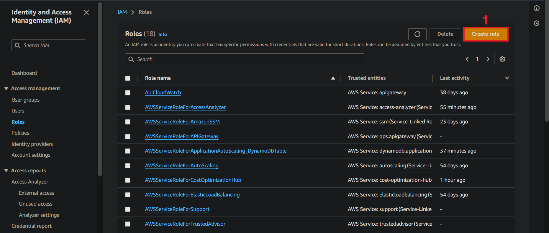Navigate to Users in the sidebar
This screenshot has width=549, height=233.
click(x=18, y=111)
